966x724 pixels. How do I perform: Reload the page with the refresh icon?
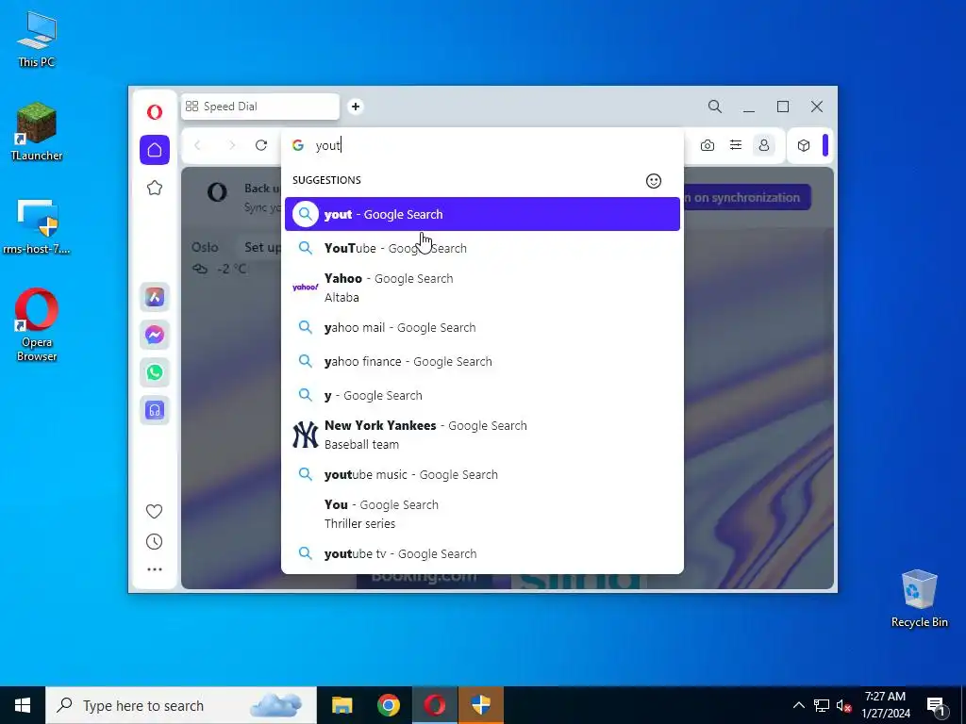point(261,145)
